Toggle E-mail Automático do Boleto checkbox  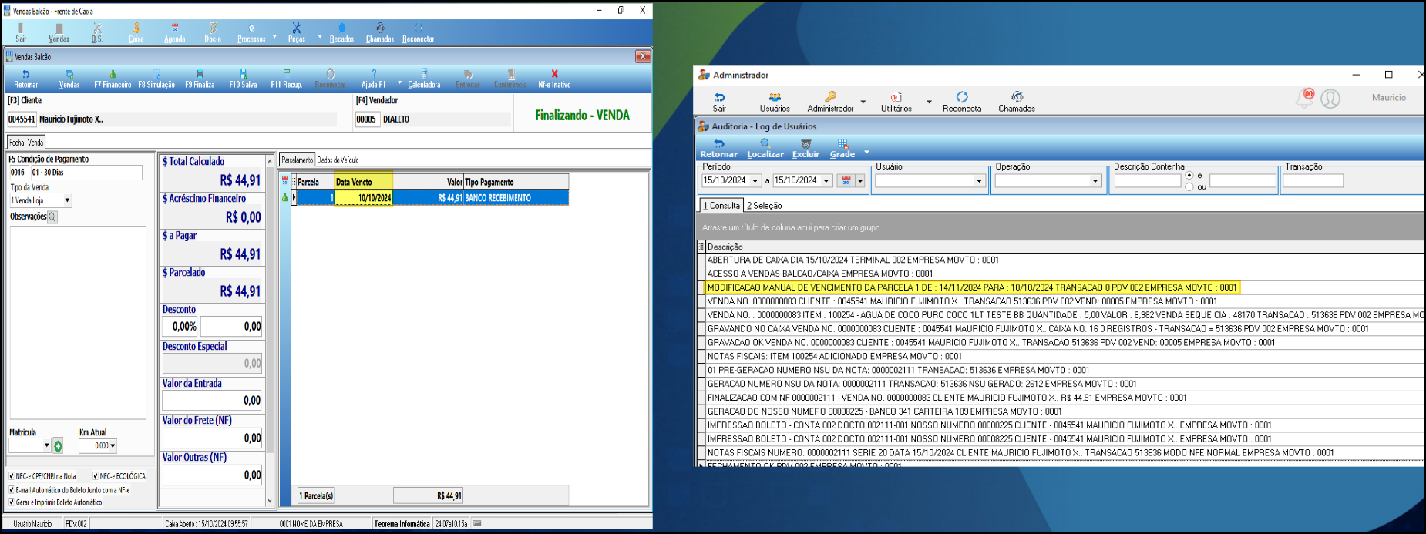(12, 490)
